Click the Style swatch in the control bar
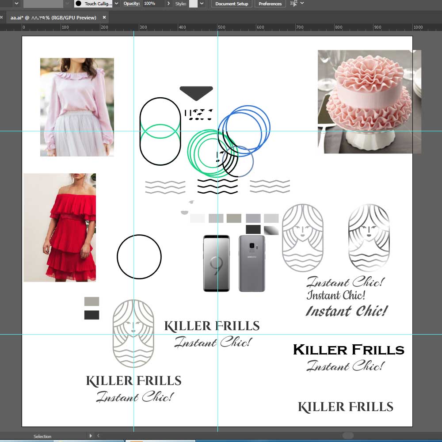The width and height of the screenshot is (442, 442). coord(193,4)
